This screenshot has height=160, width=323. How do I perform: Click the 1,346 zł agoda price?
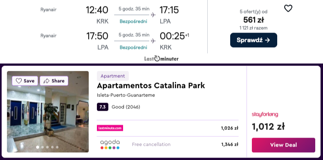230,145
